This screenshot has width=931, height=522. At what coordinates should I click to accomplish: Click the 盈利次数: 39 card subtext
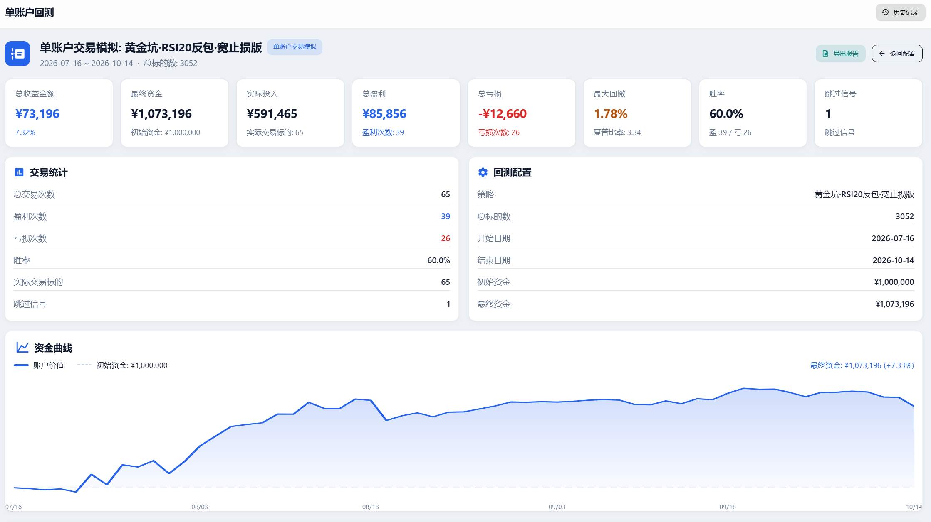click(x=383, y=132)
